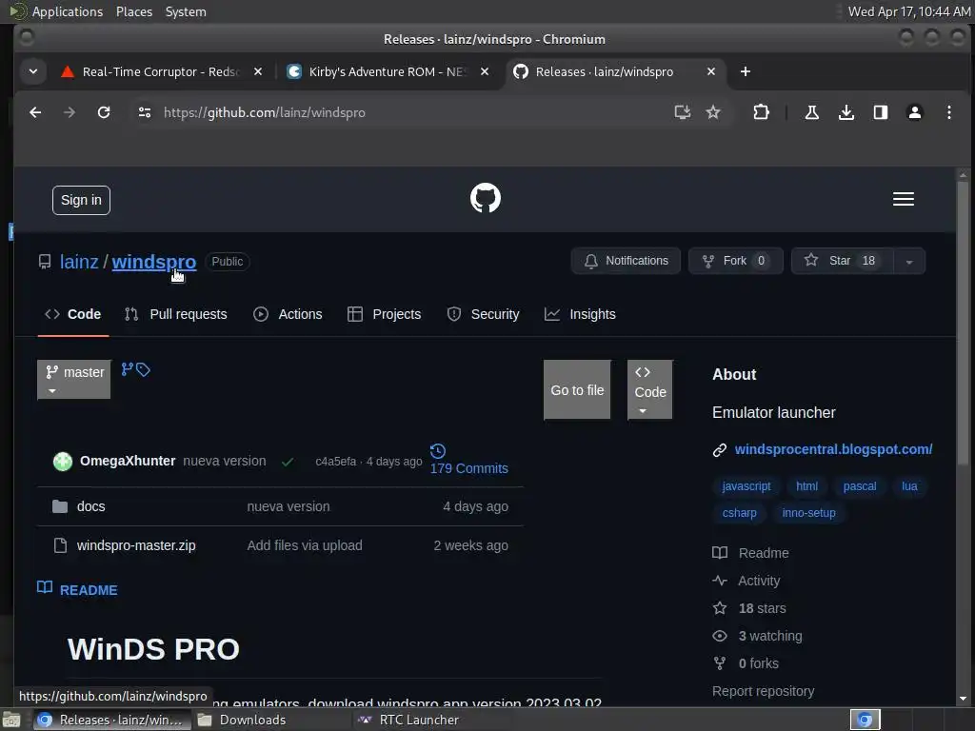The height and width of the screenshot is (731, 975).
Task: Click the html topic tag
Action: [x=807, y=486]
